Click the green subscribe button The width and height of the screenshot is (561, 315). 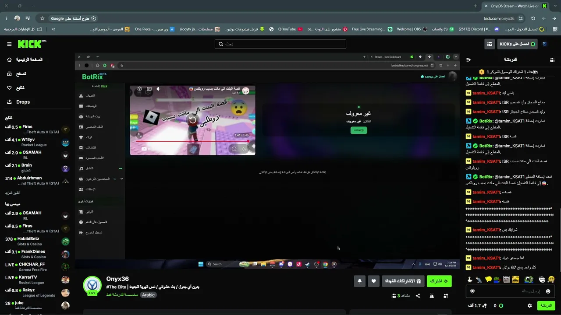point(439,281)
